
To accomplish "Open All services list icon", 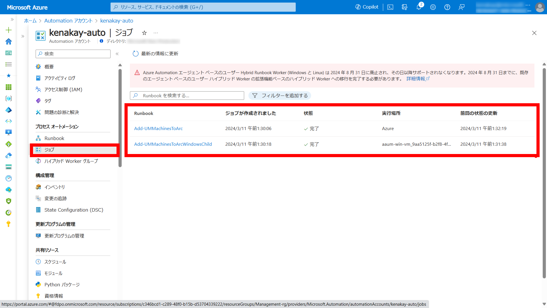I will click(x=9, y=64).
